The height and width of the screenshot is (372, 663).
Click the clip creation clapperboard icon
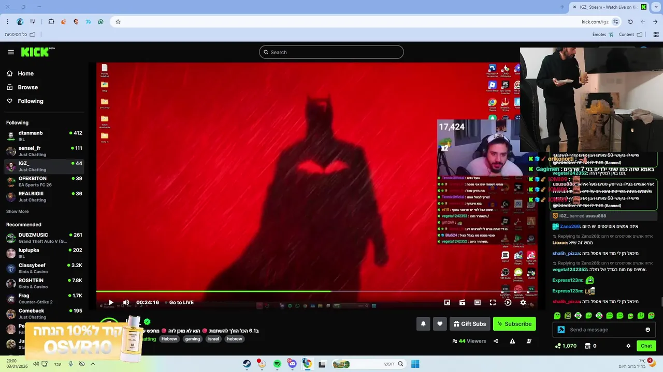pos(462,302)
